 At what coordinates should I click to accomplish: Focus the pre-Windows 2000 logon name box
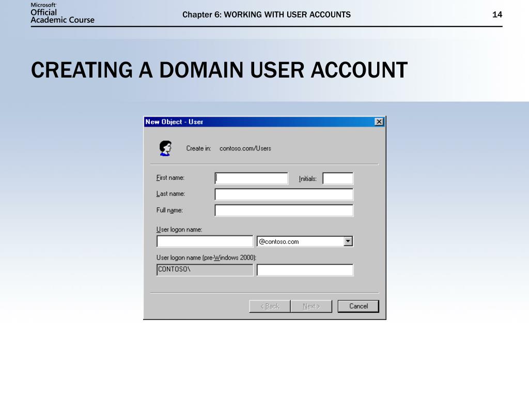(x=305, y=270)
